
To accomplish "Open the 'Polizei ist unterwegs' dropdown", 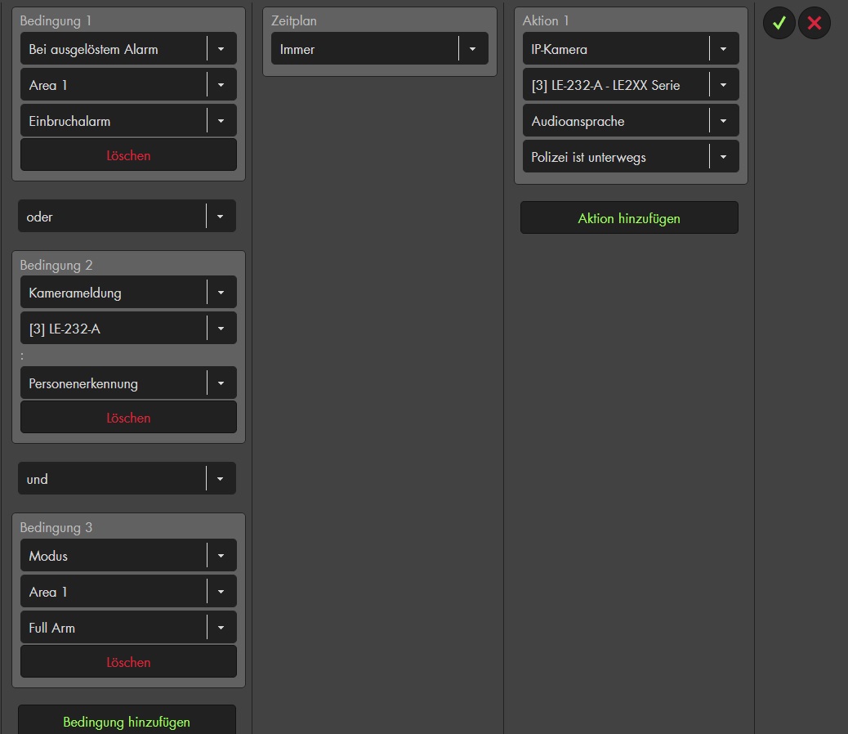I will [630, 157].
